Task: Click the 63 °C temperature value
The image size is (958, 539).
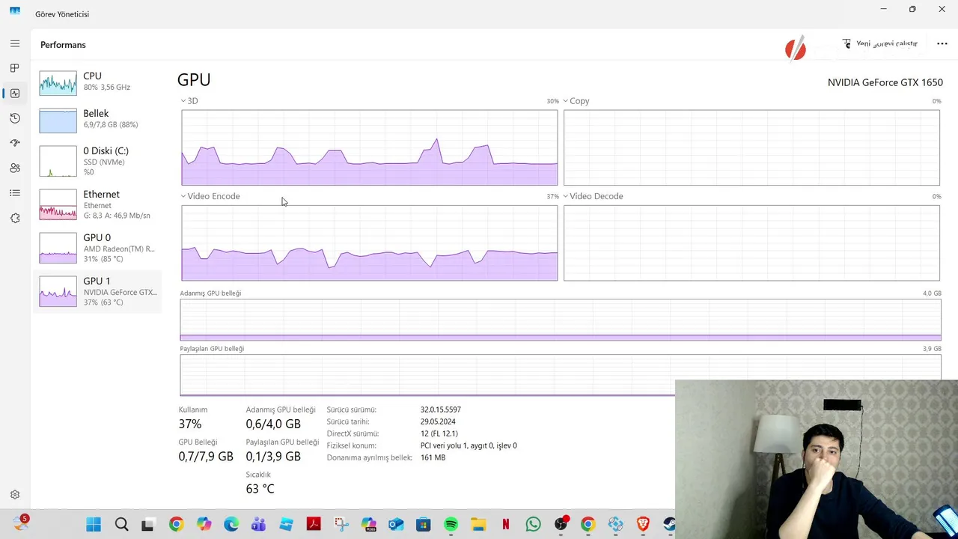Action: (260, 488)
